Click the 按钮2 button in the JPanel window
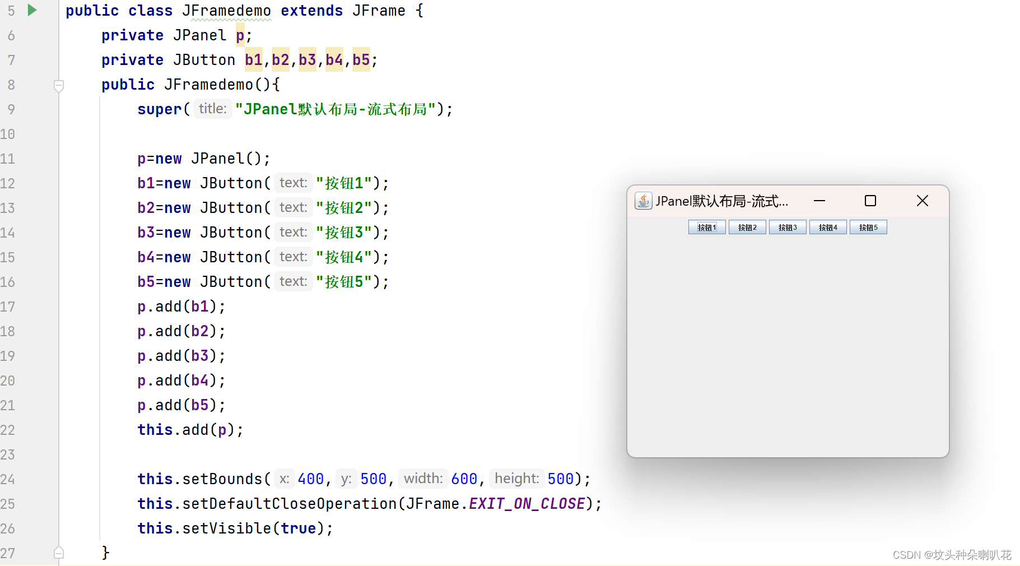The image size is (1020, 566). click(x=747, y=227)
